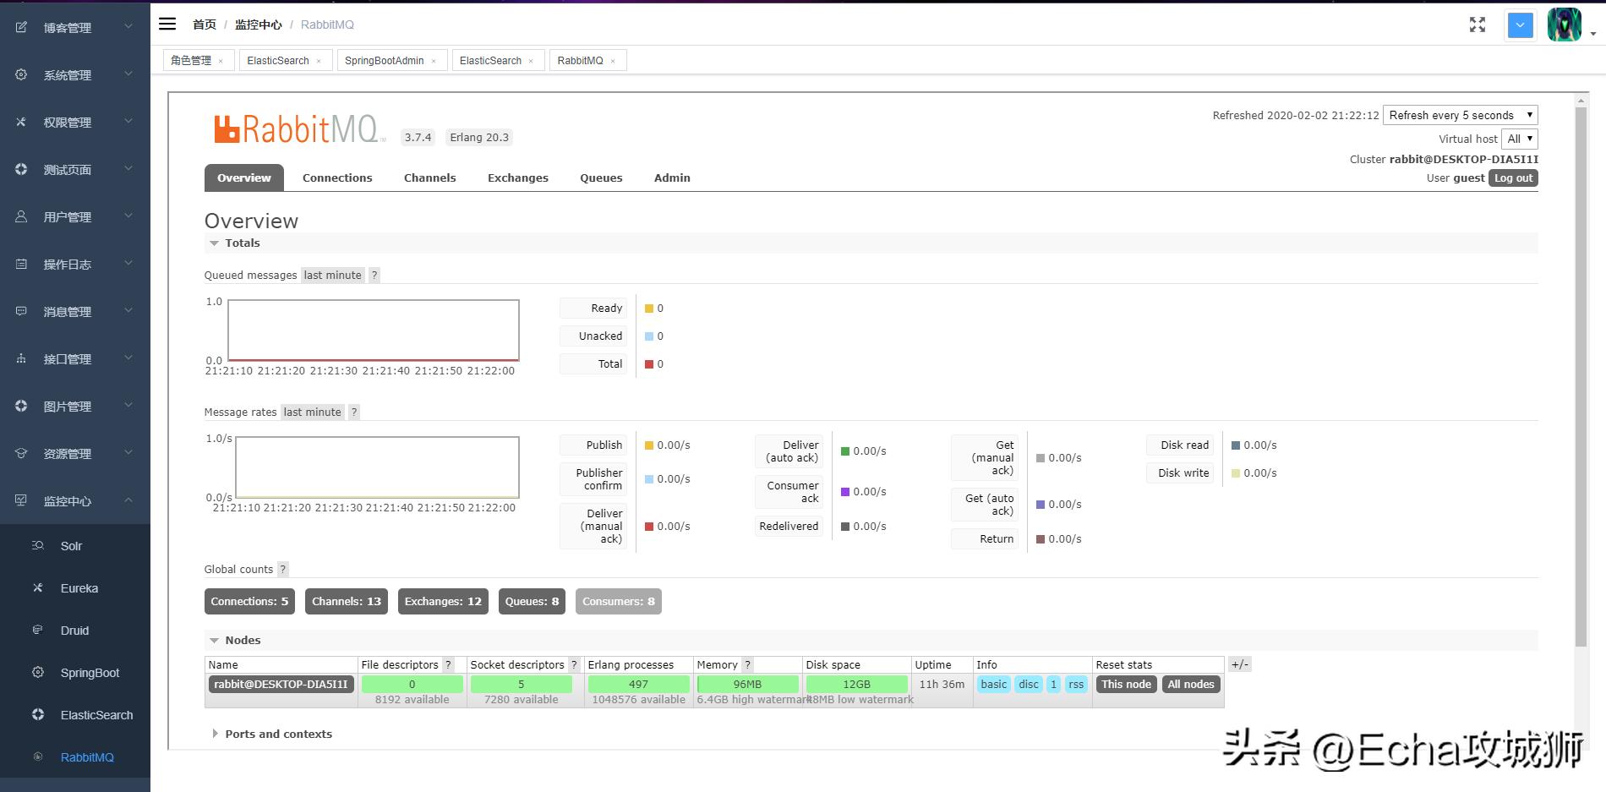Close the 角色管理 tab
This screenshot has height=792, width=1606.
[x=221, y=61]
